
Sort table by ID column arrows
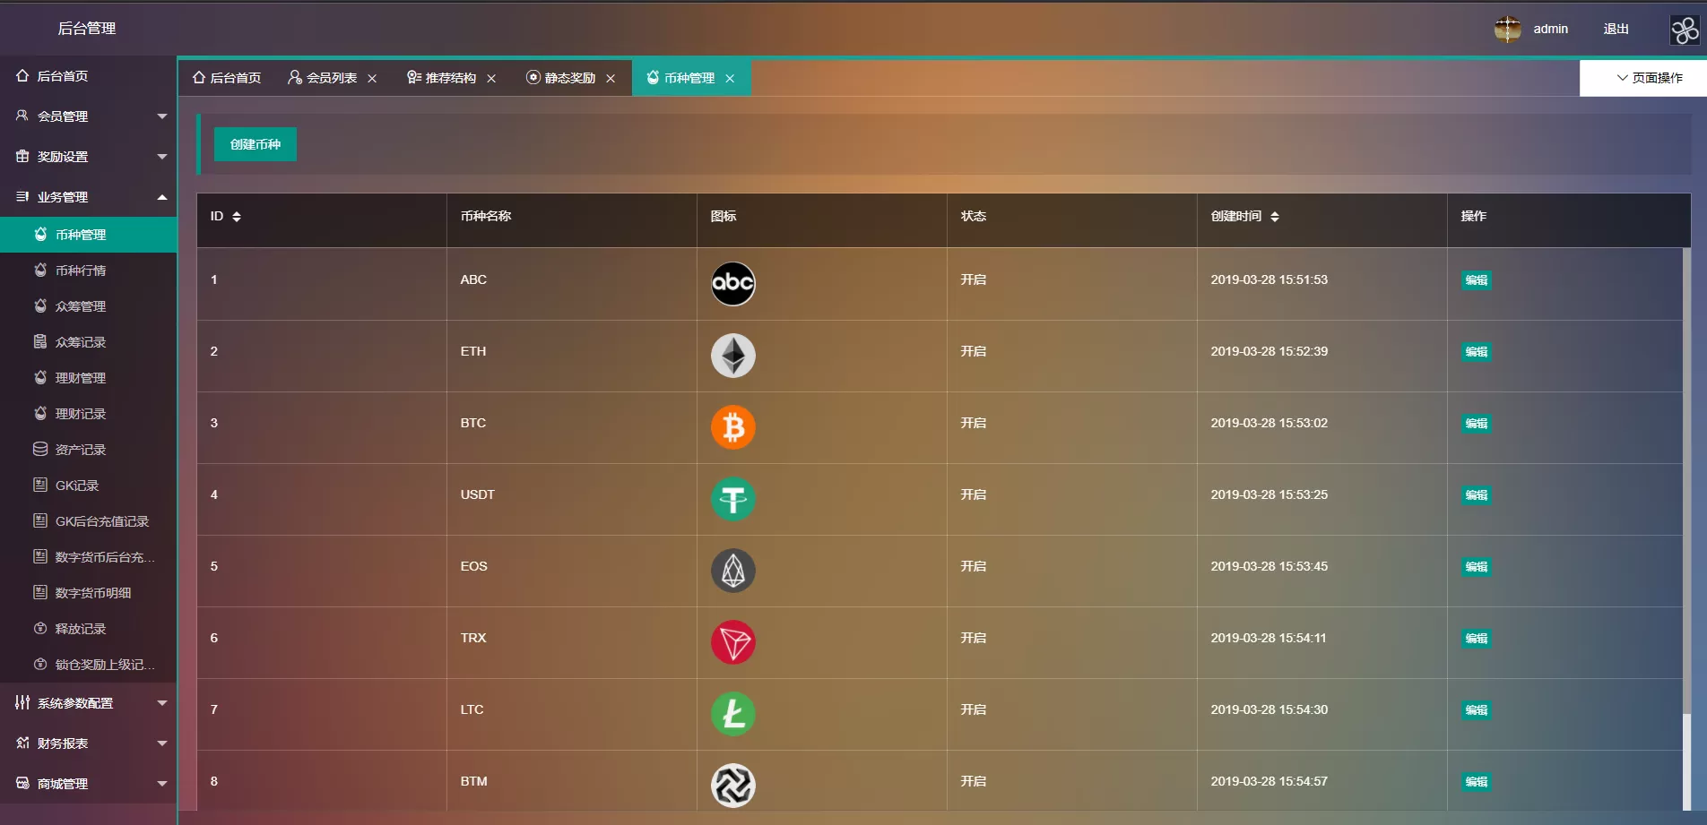click(x=237, y=217)
